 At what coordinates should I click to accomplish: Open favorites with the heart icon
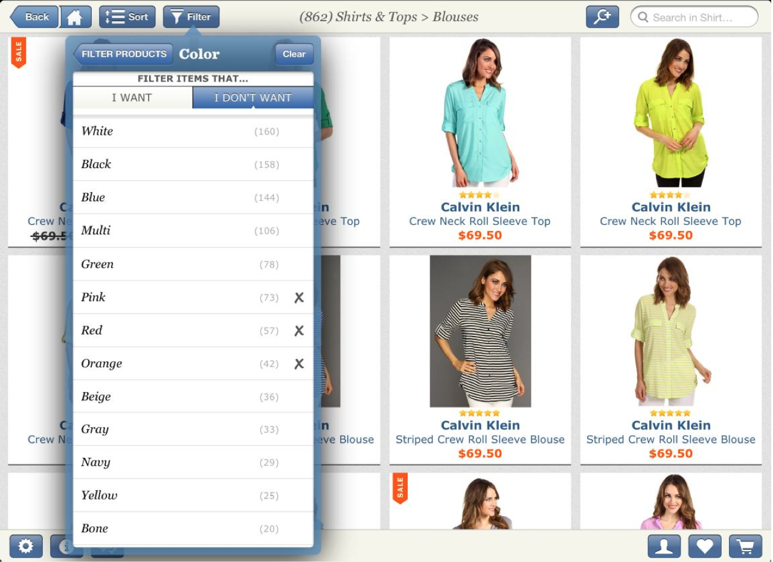(x=705, y=546)
